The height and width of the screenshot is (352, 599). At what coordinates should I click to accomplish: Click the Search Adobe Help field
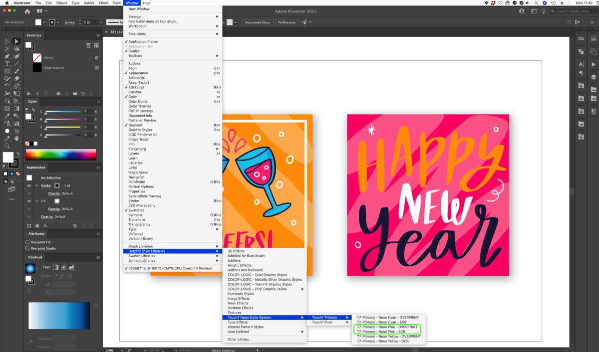tap(574, 11)
